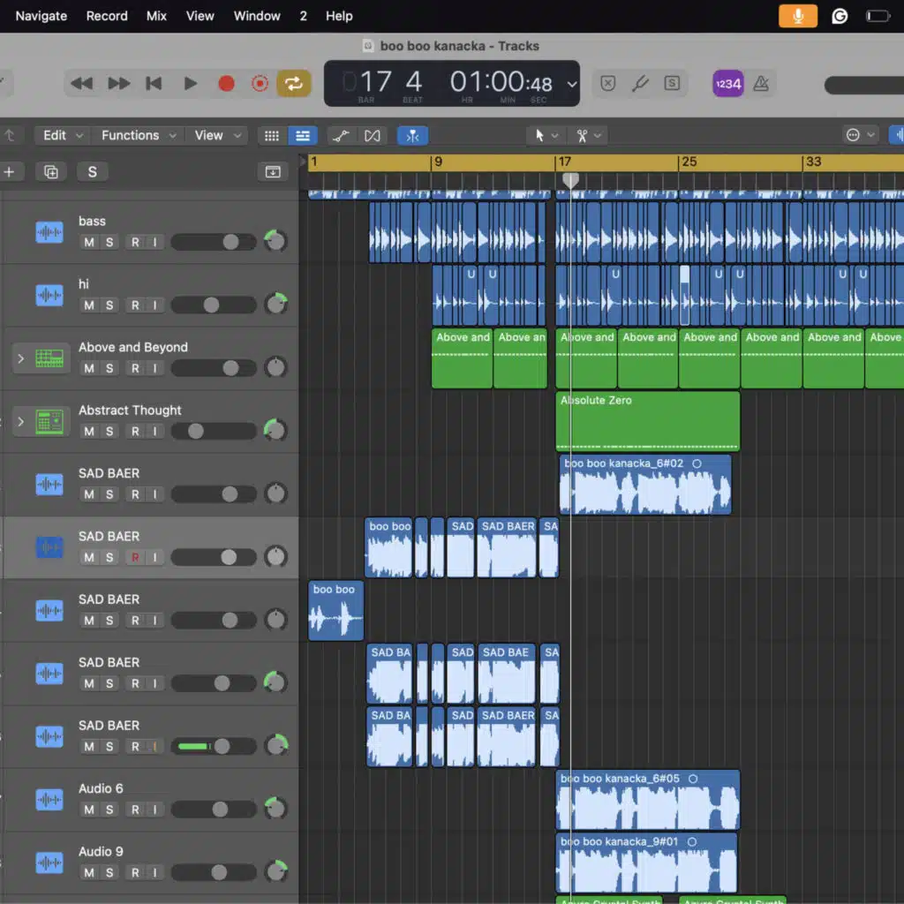Open the Record menu
This screenshot has width=904, height=904.
coord(107,16)
